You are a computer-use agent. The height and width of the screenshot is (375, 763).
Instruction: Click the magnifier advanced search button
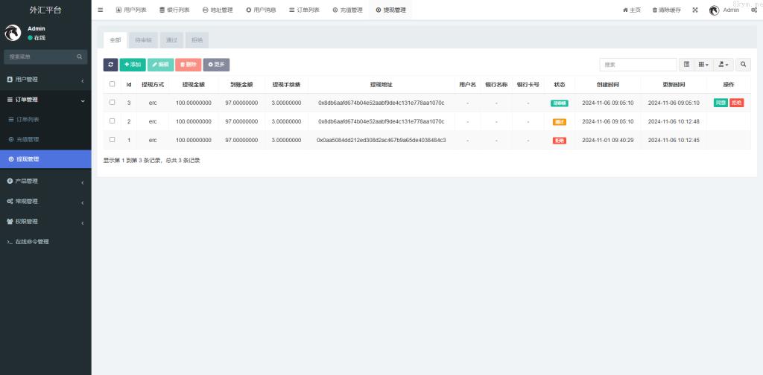744,65
